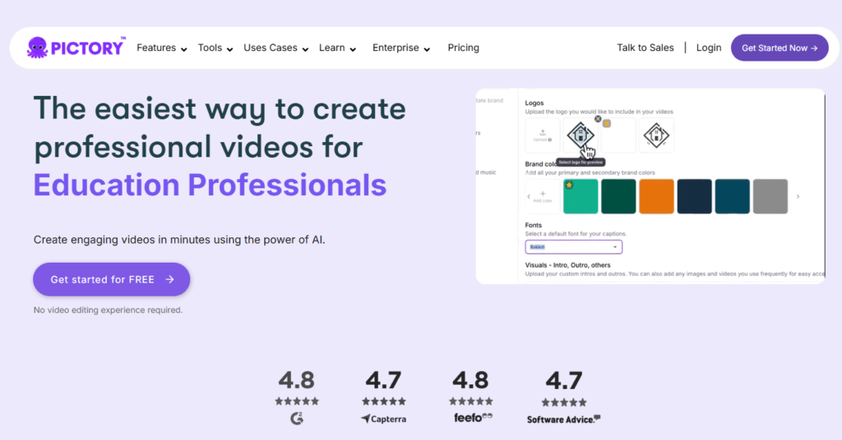Click the Fonts section heading
This screenshot has height=440, width=842.
click(533, 225)
